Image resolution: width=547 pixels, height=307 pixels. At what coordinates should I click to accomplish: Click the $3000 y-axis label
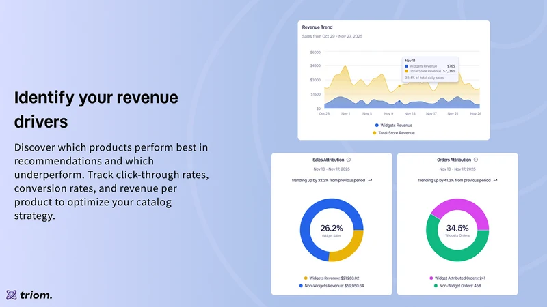(315, 80)
